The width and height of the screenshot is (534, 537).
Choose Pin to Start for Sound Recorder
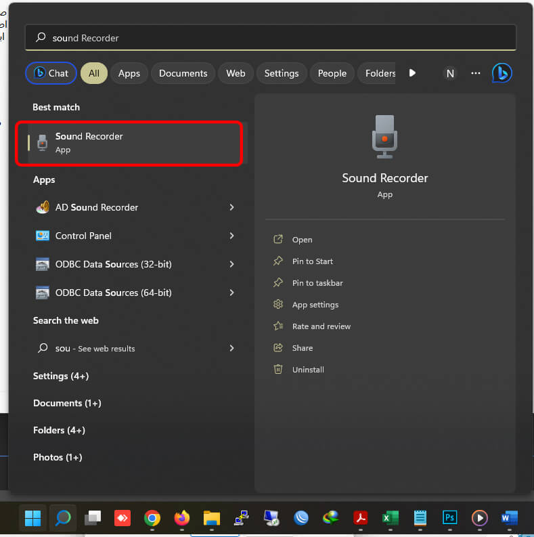click(312, 261)
